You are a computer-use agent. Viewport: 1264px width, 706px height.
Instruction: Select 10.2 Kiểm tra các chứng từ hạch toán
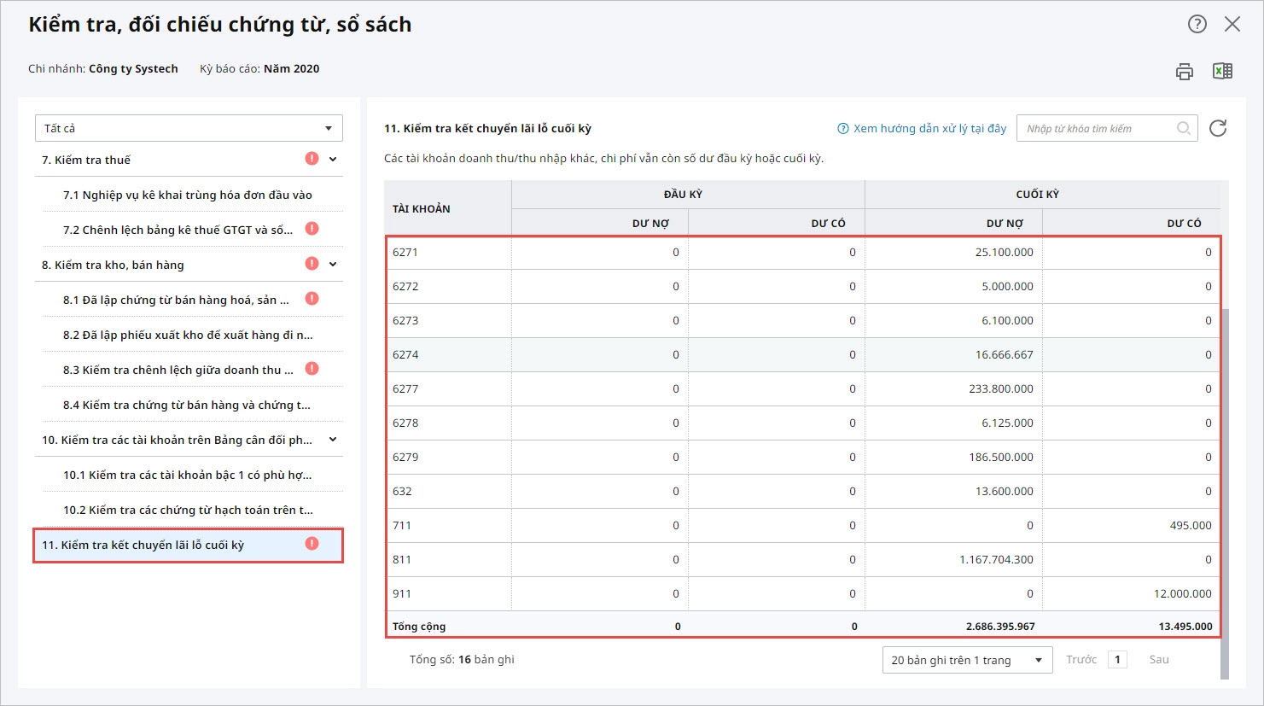point(193,510)
